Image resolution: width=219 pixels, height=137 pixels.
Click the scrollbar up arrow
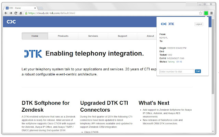click(x=213, y=18)
